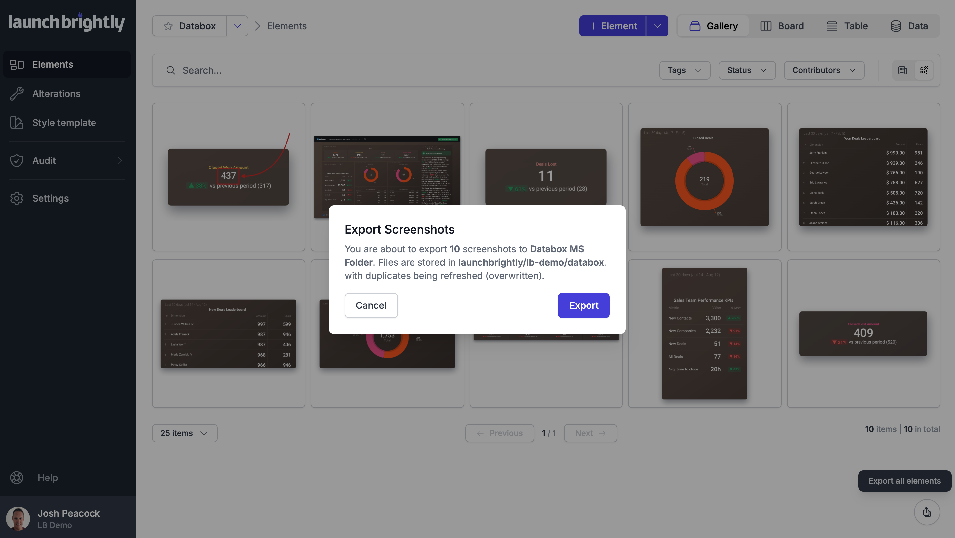Open the Element button dropdown arrow
Viewport: 955px width, 538px height.
(x=657, y=26)
